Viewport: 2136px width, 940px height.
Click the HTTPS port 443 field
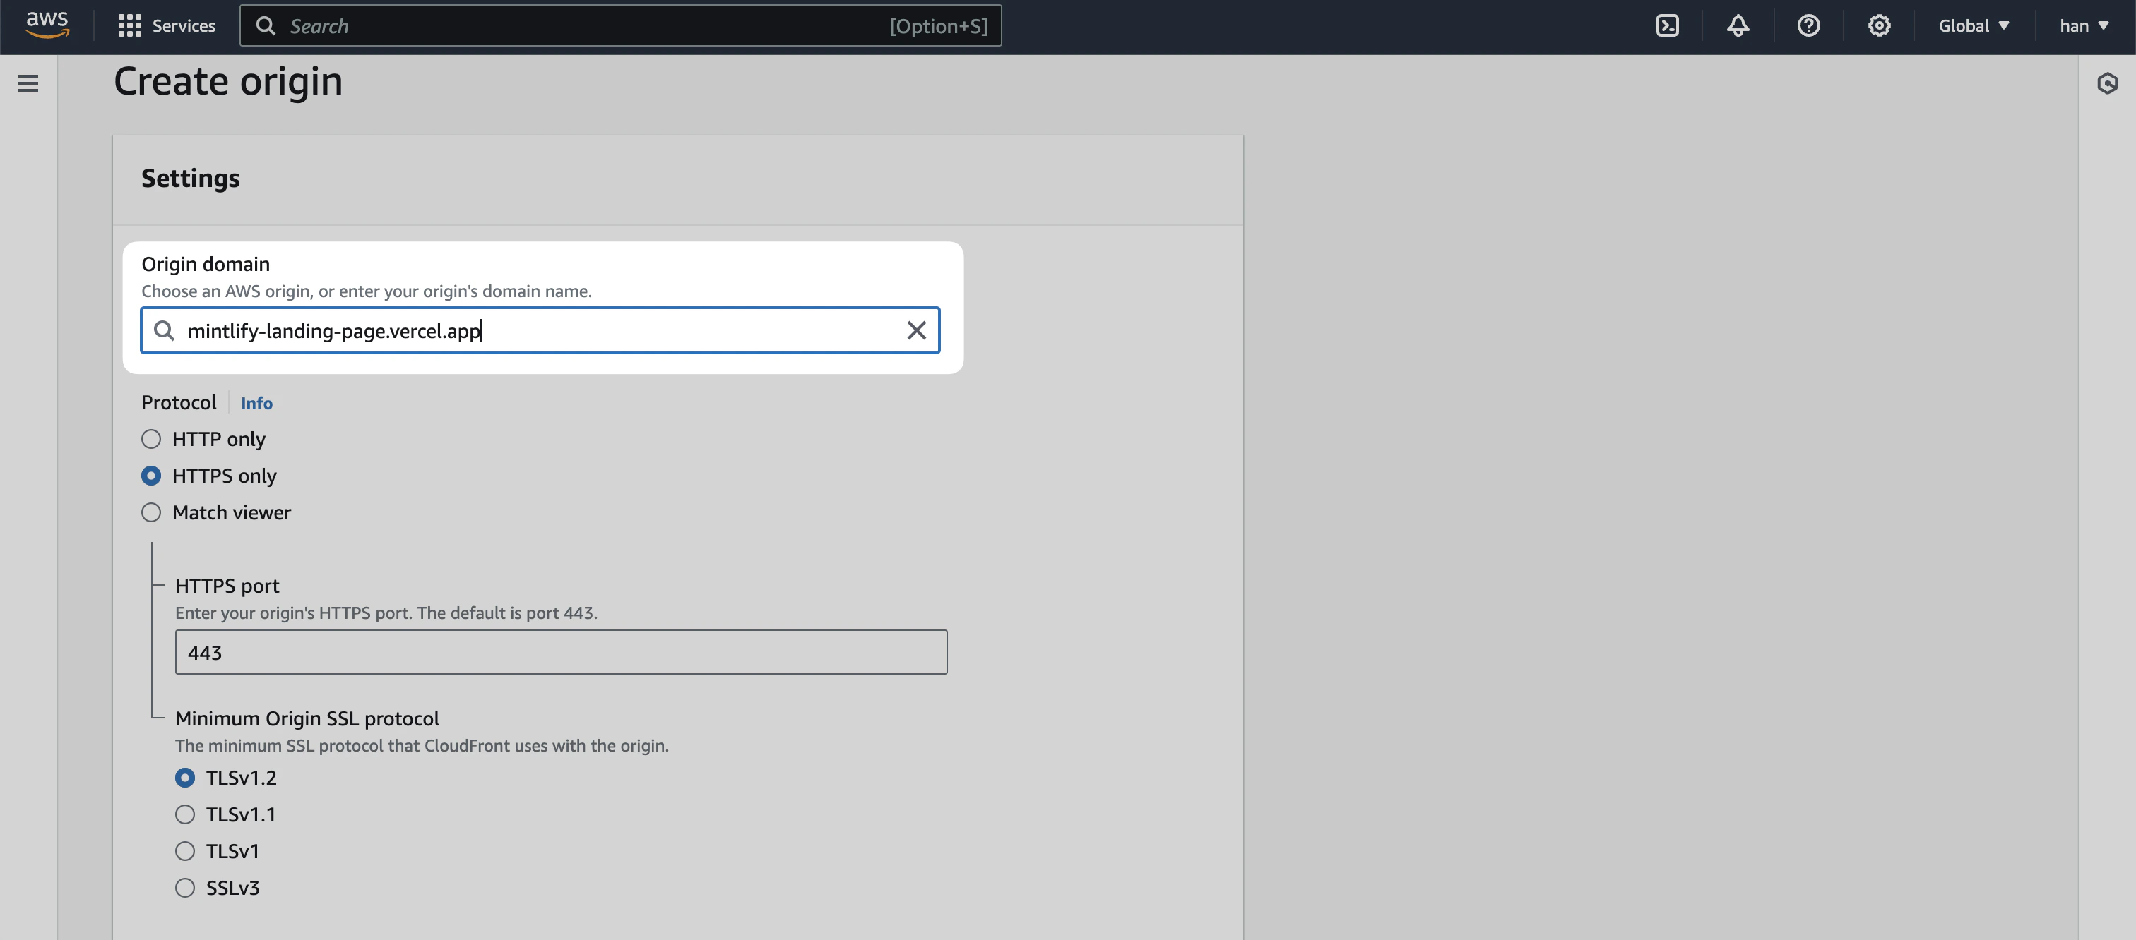(x=561, y=652)
